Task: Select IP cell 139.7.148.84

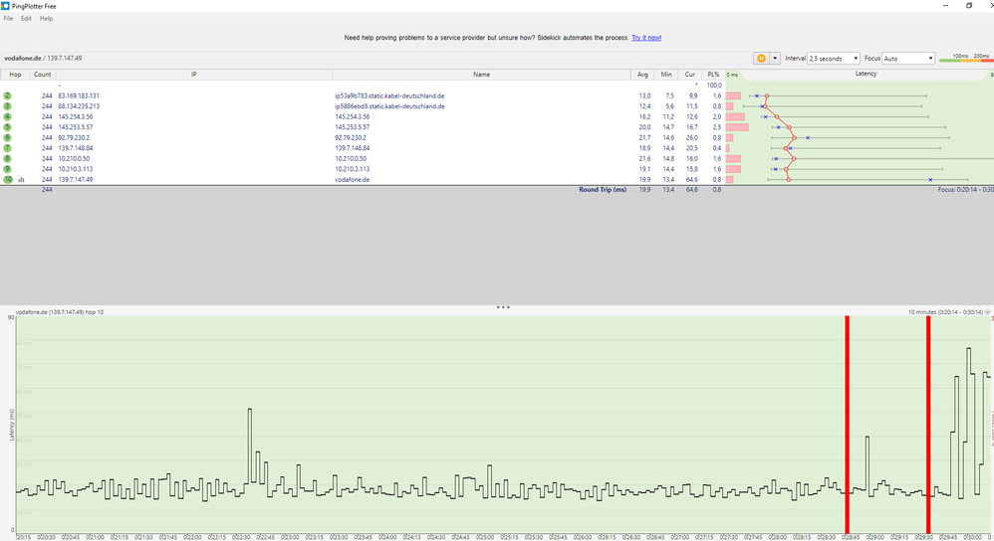Action: [76, 148]
